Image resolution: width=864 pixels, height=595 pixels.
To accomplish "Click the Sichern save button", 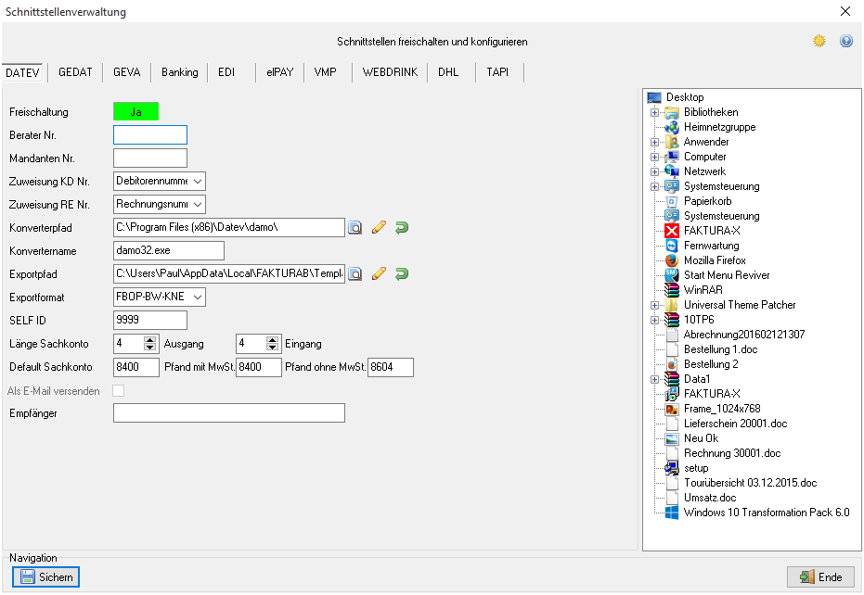I will click(x=46, y=576).
